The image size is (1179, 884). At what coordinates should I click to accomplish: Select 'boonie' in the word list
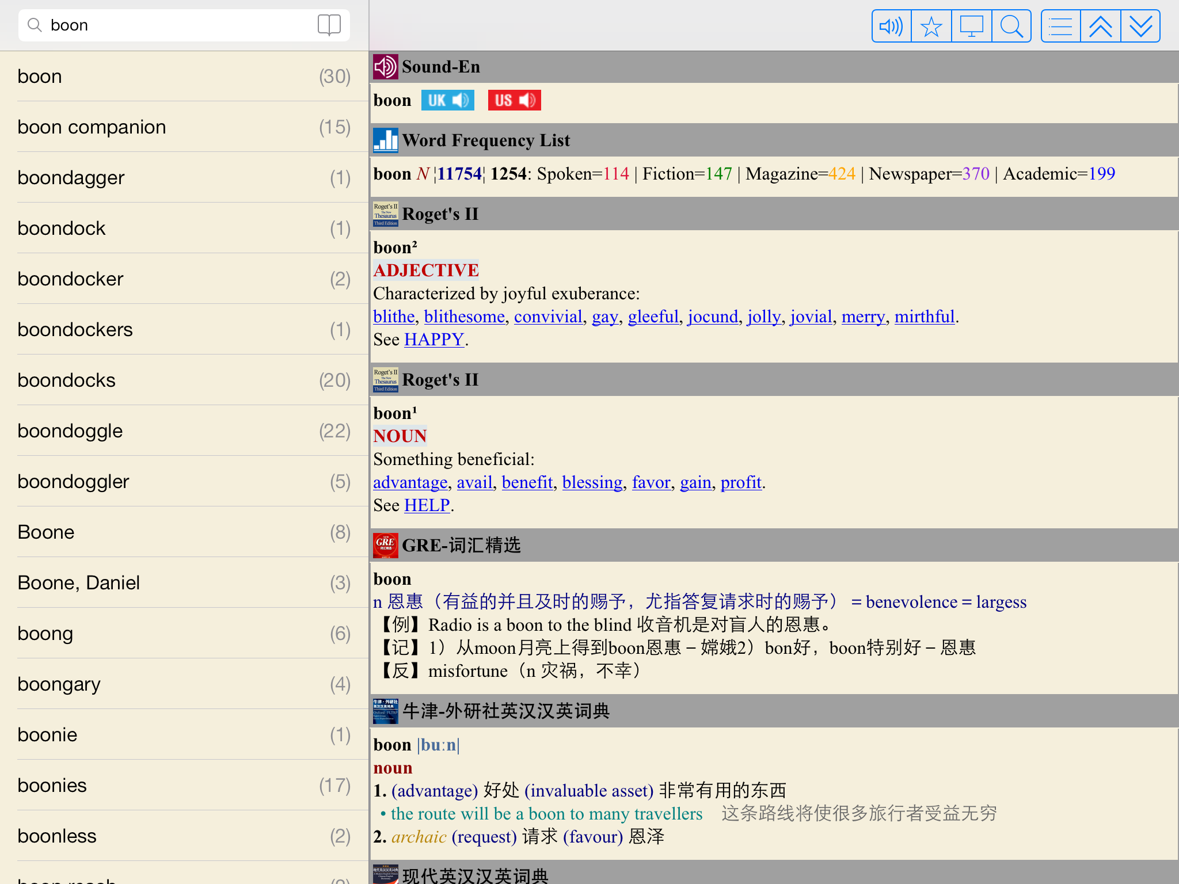coord(184,734)
